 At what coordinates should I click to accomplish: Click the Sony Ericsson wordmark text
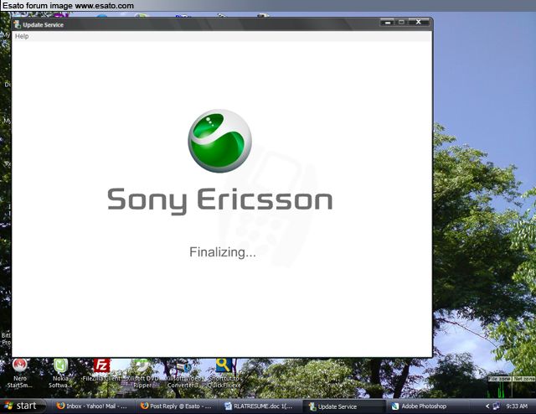point(219,200)
